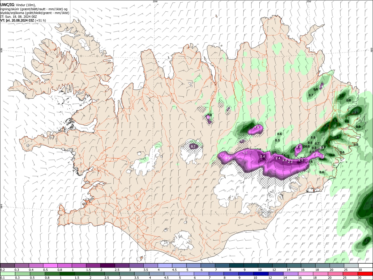The height and width of the screenshot is (280, 373).
Task: Click the '2.9' rainfall value on the east coast
Action: (x=355, y=113)
